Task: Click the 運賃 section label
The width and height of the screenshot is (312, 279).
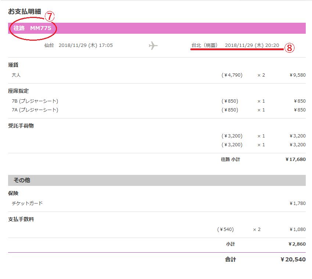Action: pos(13,65)
